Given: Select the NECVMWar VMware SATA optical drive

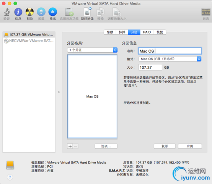Looking at the screenshot, I should click(x=29, y=41).
